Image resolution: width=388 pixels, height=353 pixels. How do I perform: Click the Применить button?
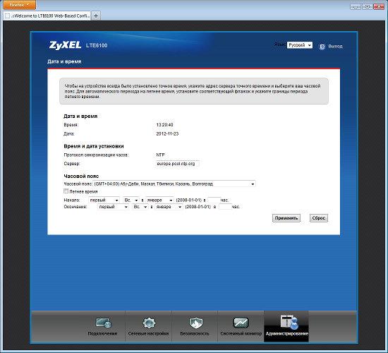286,218
